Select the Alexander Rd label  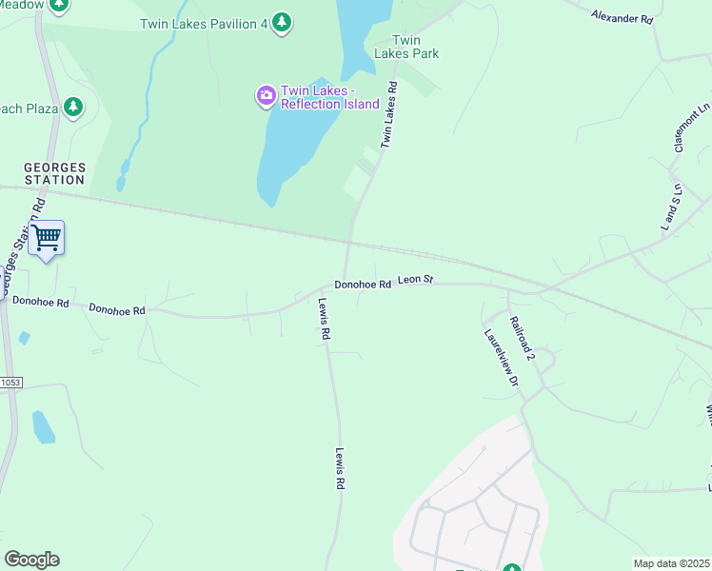point(623,17)
